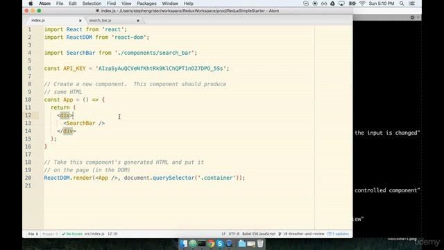
Task: Open the Wi-Fi menu
Action: coord(362,3)
